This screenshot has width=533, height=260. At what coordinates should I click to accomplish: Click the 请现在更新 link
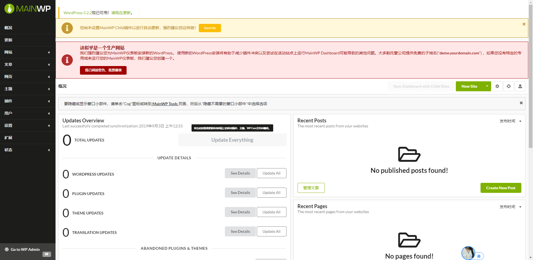(x=121, y=13)
